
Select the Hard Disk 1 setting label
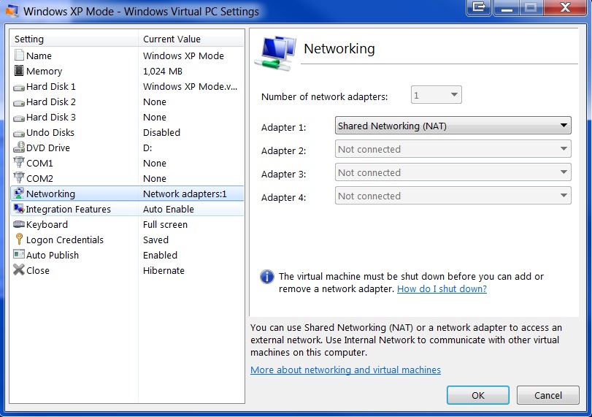[51, 86]
